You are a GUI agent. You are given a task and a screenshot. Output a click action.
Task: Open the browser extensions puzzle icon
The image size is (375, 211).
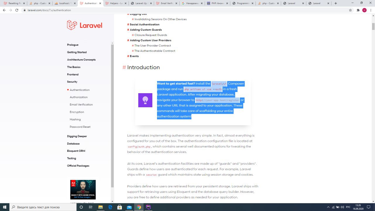point(358,10)
